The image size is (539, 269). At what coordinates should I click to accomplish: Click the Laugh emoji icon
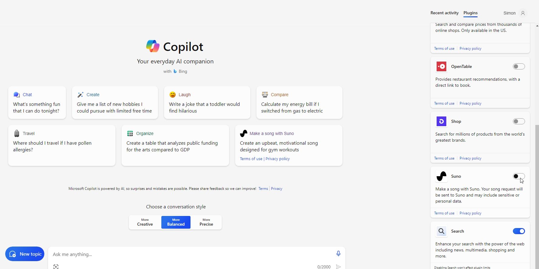point(172,94)
